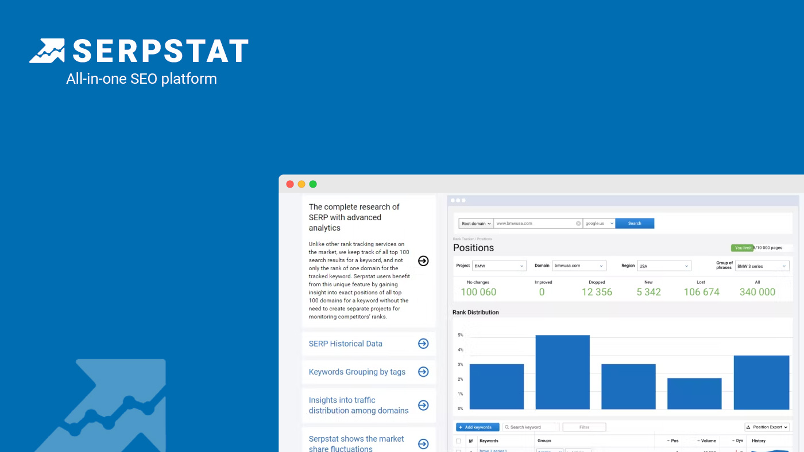The image size is (804, 452).
Task: Click the No changes 100 060 value
Action: (x=478, y=292)
